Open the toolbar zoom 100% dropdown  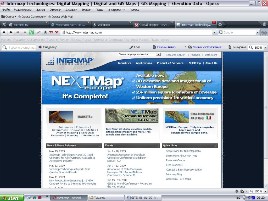265,48
